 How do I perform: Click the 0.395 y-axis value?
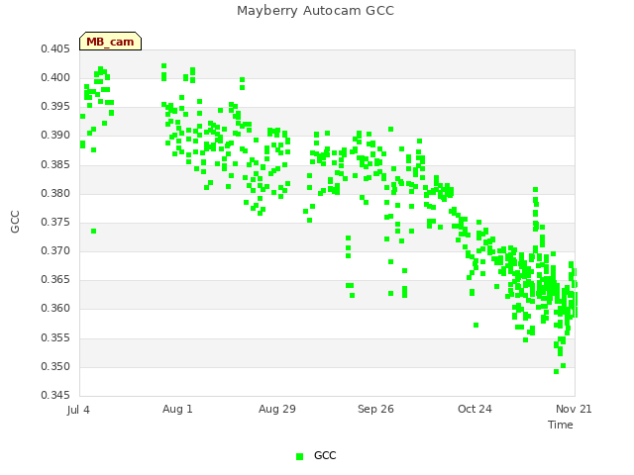(55, 107)
